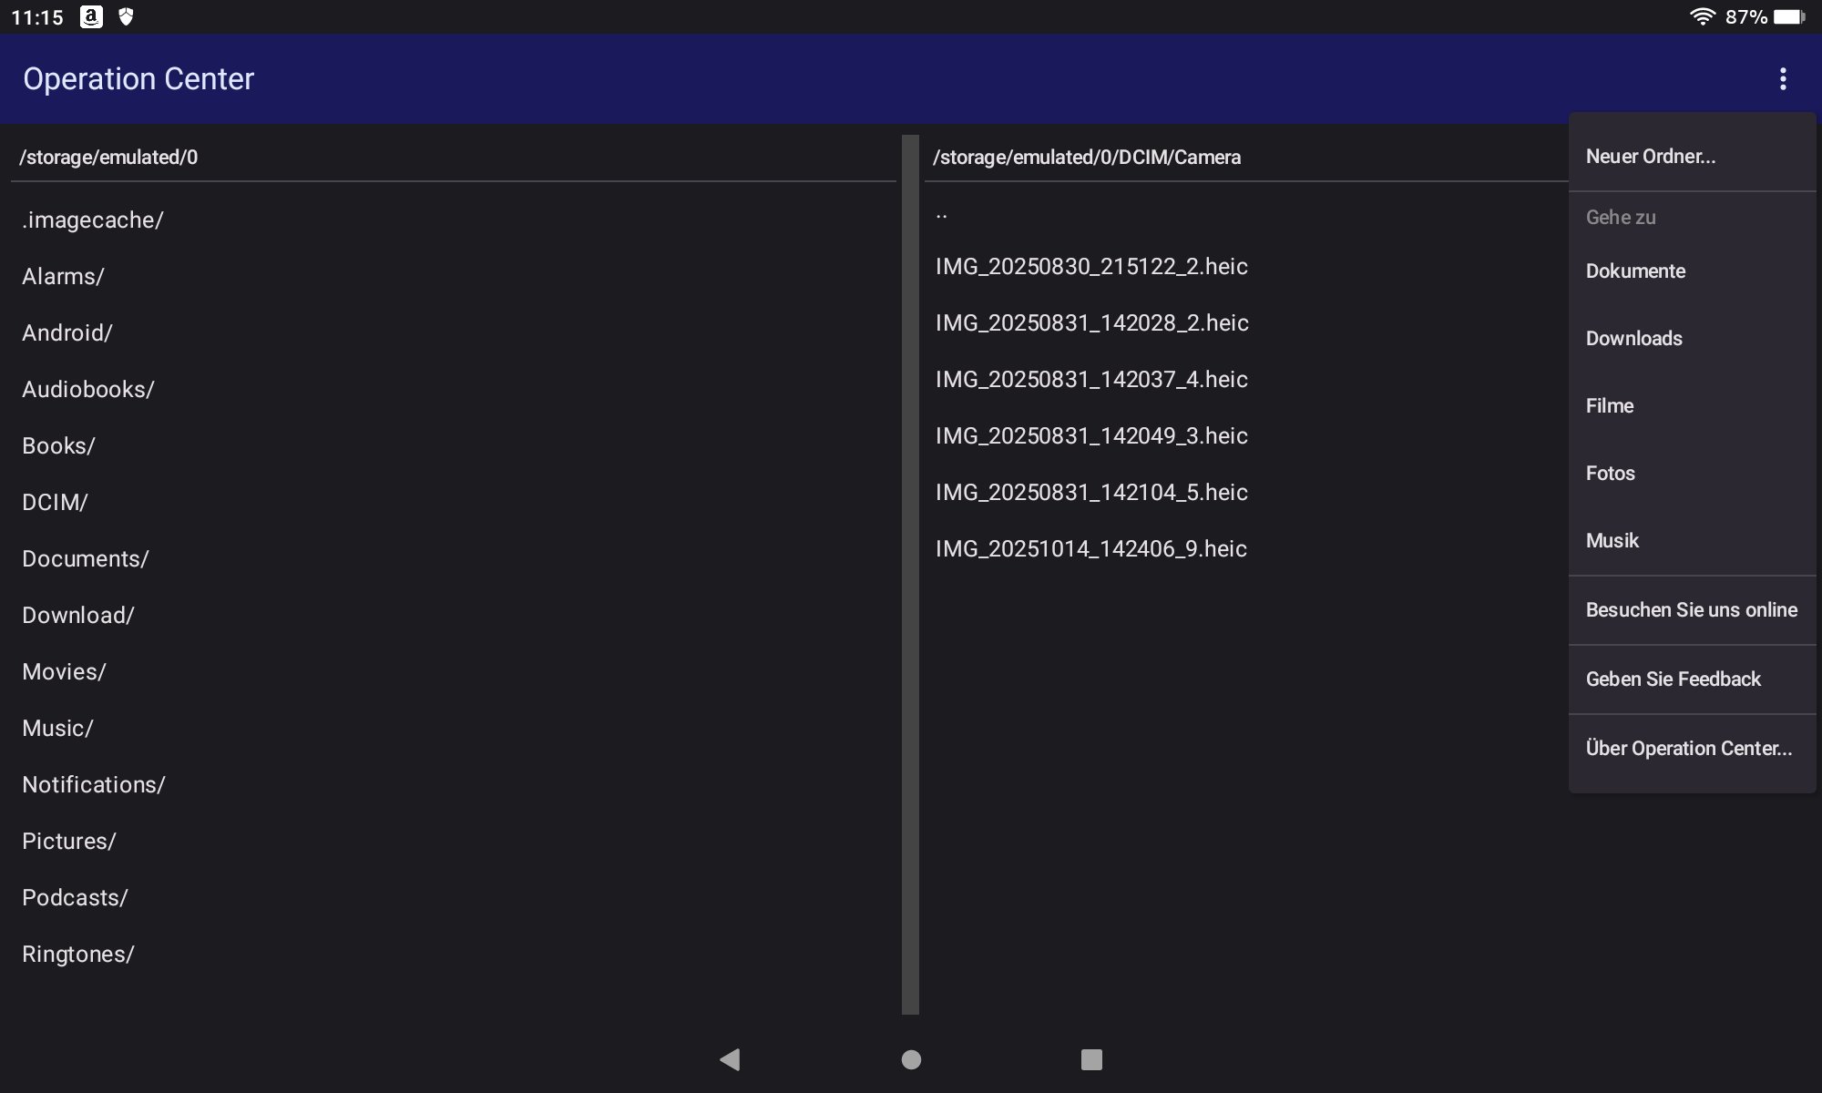Tap the square recent apps button
The height and width of the screenshot is (1093, 1822).
click(x=1091, y=1059)
